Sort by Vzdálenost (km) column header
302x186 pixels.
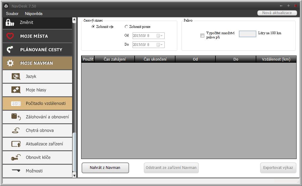point(276,59)
